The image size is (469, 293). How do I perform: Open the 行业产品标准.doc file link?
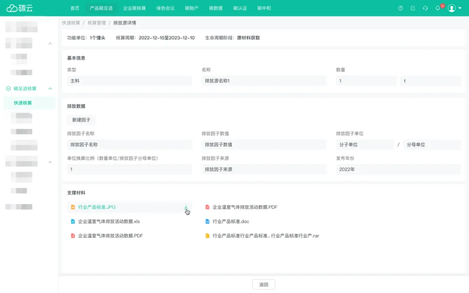point(230,222)
